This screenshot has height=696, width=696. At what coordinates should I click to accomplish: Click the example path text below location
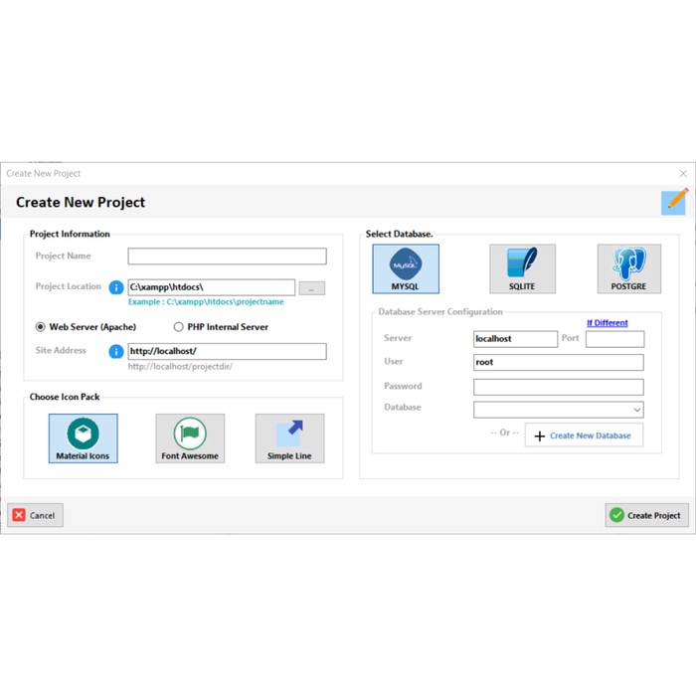click(x=206, y=302)
